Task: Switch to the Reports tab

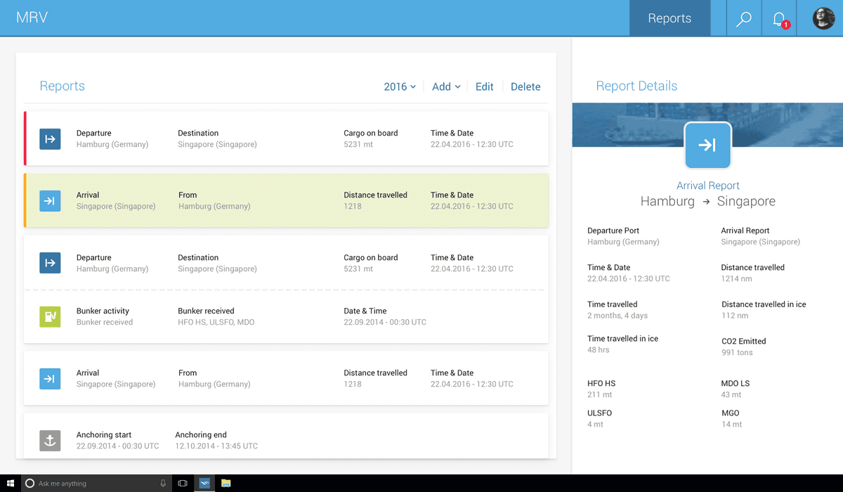Action: [669, 19]
